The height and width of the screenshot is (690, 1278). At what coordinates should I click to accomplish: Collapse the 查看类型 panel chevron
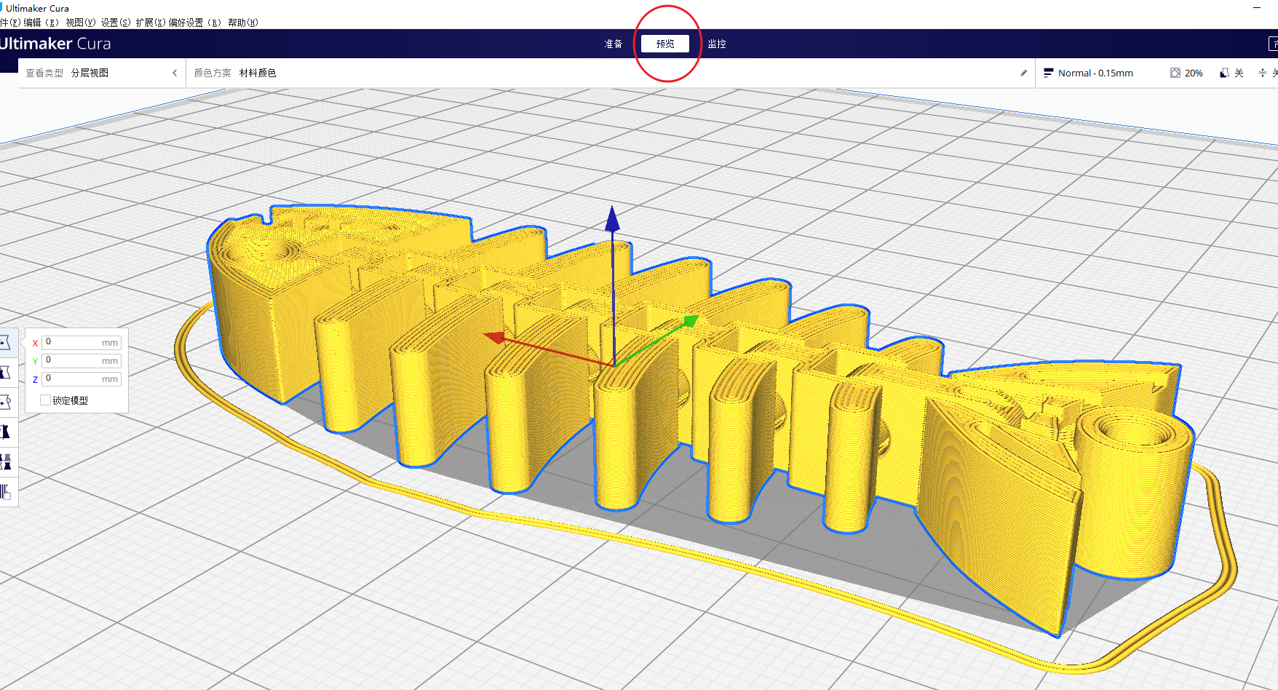coord(175,73)
